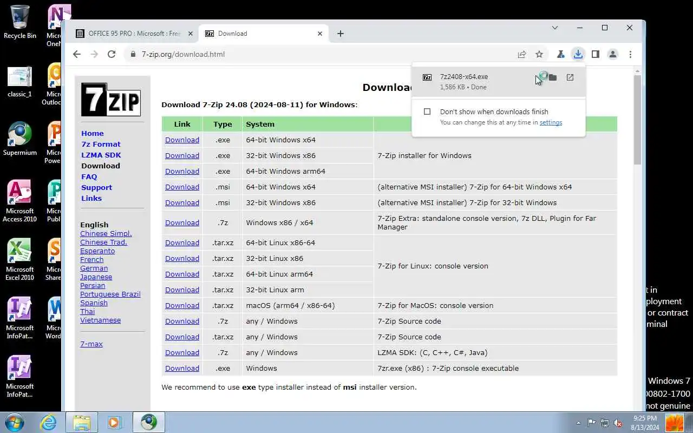Viewport: 693px width, 433px height.
Task: Open LZMA SDK sidebar link
Action: [101, 155]
